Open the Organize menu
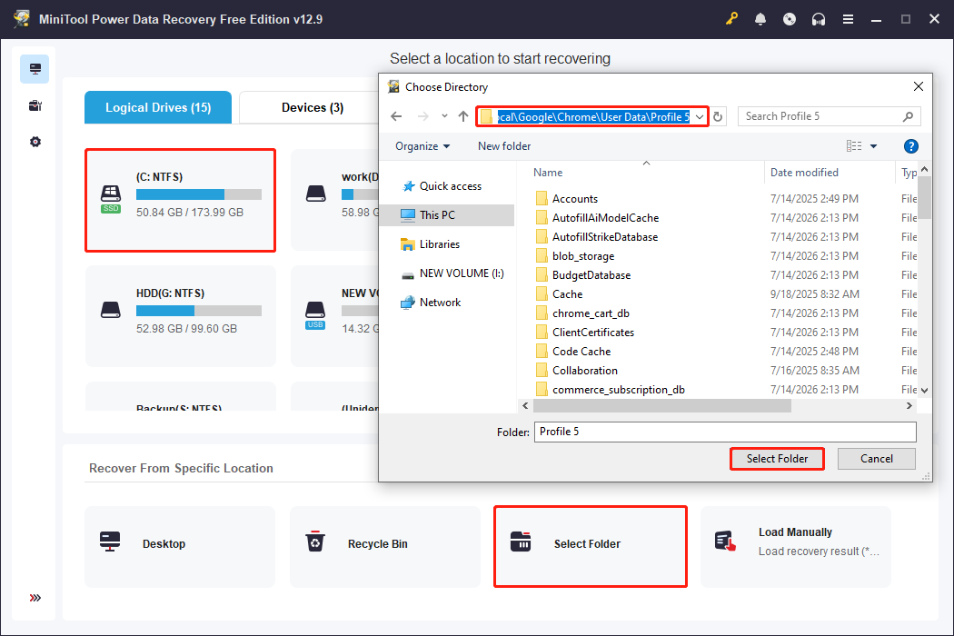 pos(422,146)
